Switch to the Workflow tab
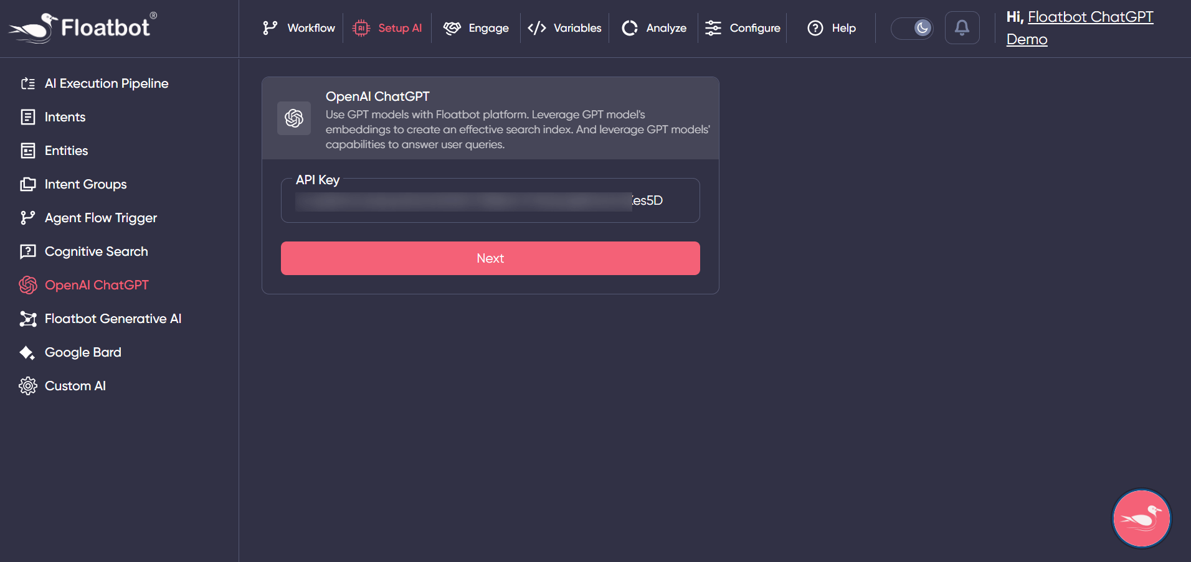 [x=299, y=28]
